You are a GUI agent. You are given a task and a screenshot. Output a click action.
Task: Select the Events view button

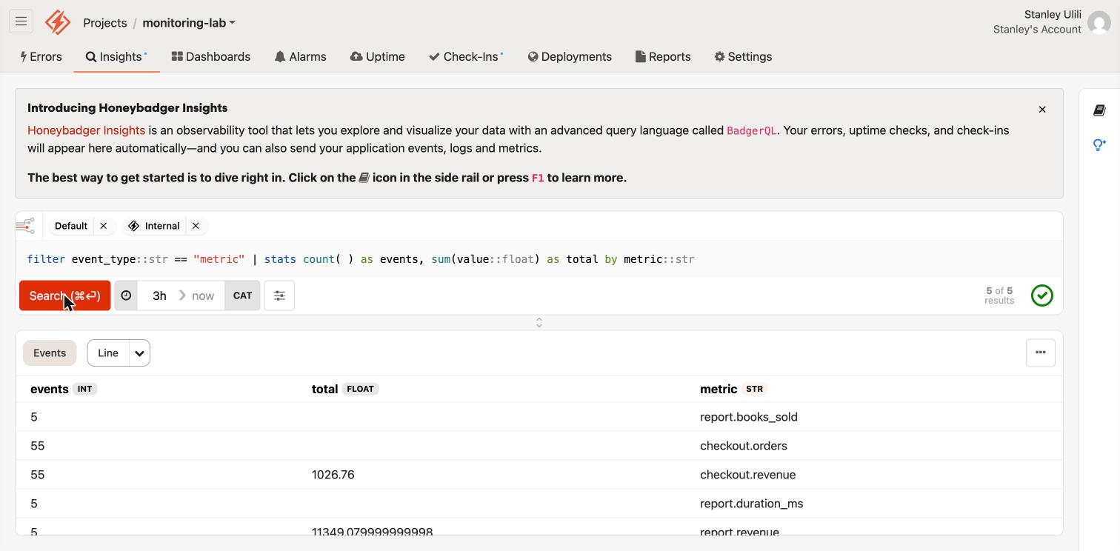pyautogui.click(x=50, y=353)
